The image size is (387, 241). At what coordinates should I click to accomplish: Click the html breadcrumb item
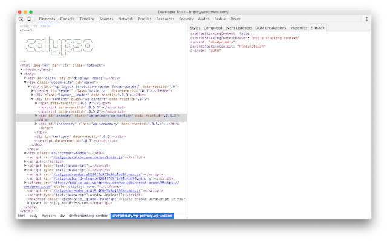pyautogui.click(x=21, y=215)
